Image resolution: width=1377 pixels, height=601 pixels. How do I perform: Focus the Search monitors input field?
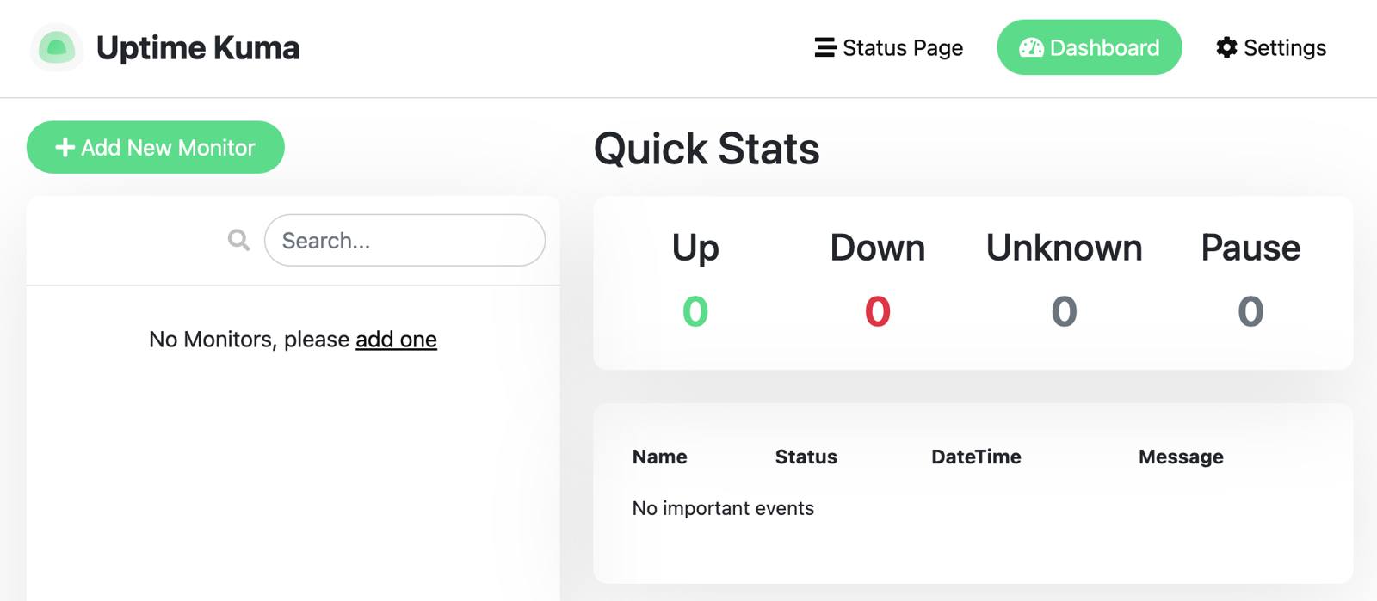pos(404,241)
